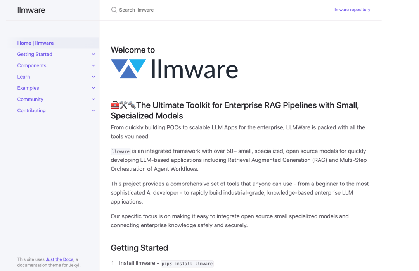The image size is (419, 271).
Task: Expand the Learn chevron
Action: [x=93, y=77]
